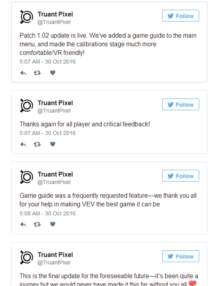The width and height of the screenshot is (218, 286).
Task: Like the player feedback thanks tweet
Action: pos(52,144)
